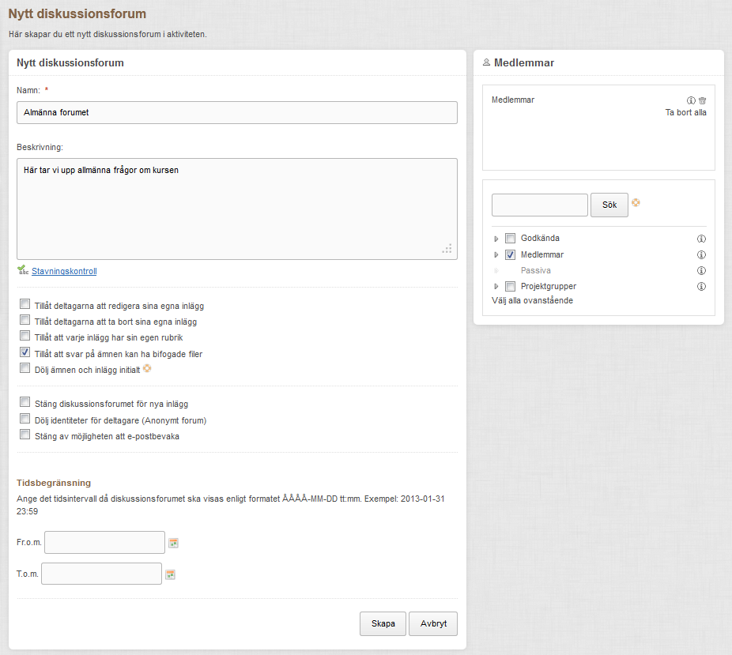Viewport: 732px width, 655px height.
Task: Click the Fr.o.m. date input field
Action: pyautogui.click(x=104, y=543)
